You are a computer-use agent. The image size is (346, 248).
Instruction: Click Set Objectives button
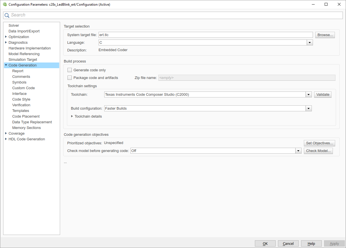pos(320,143)
